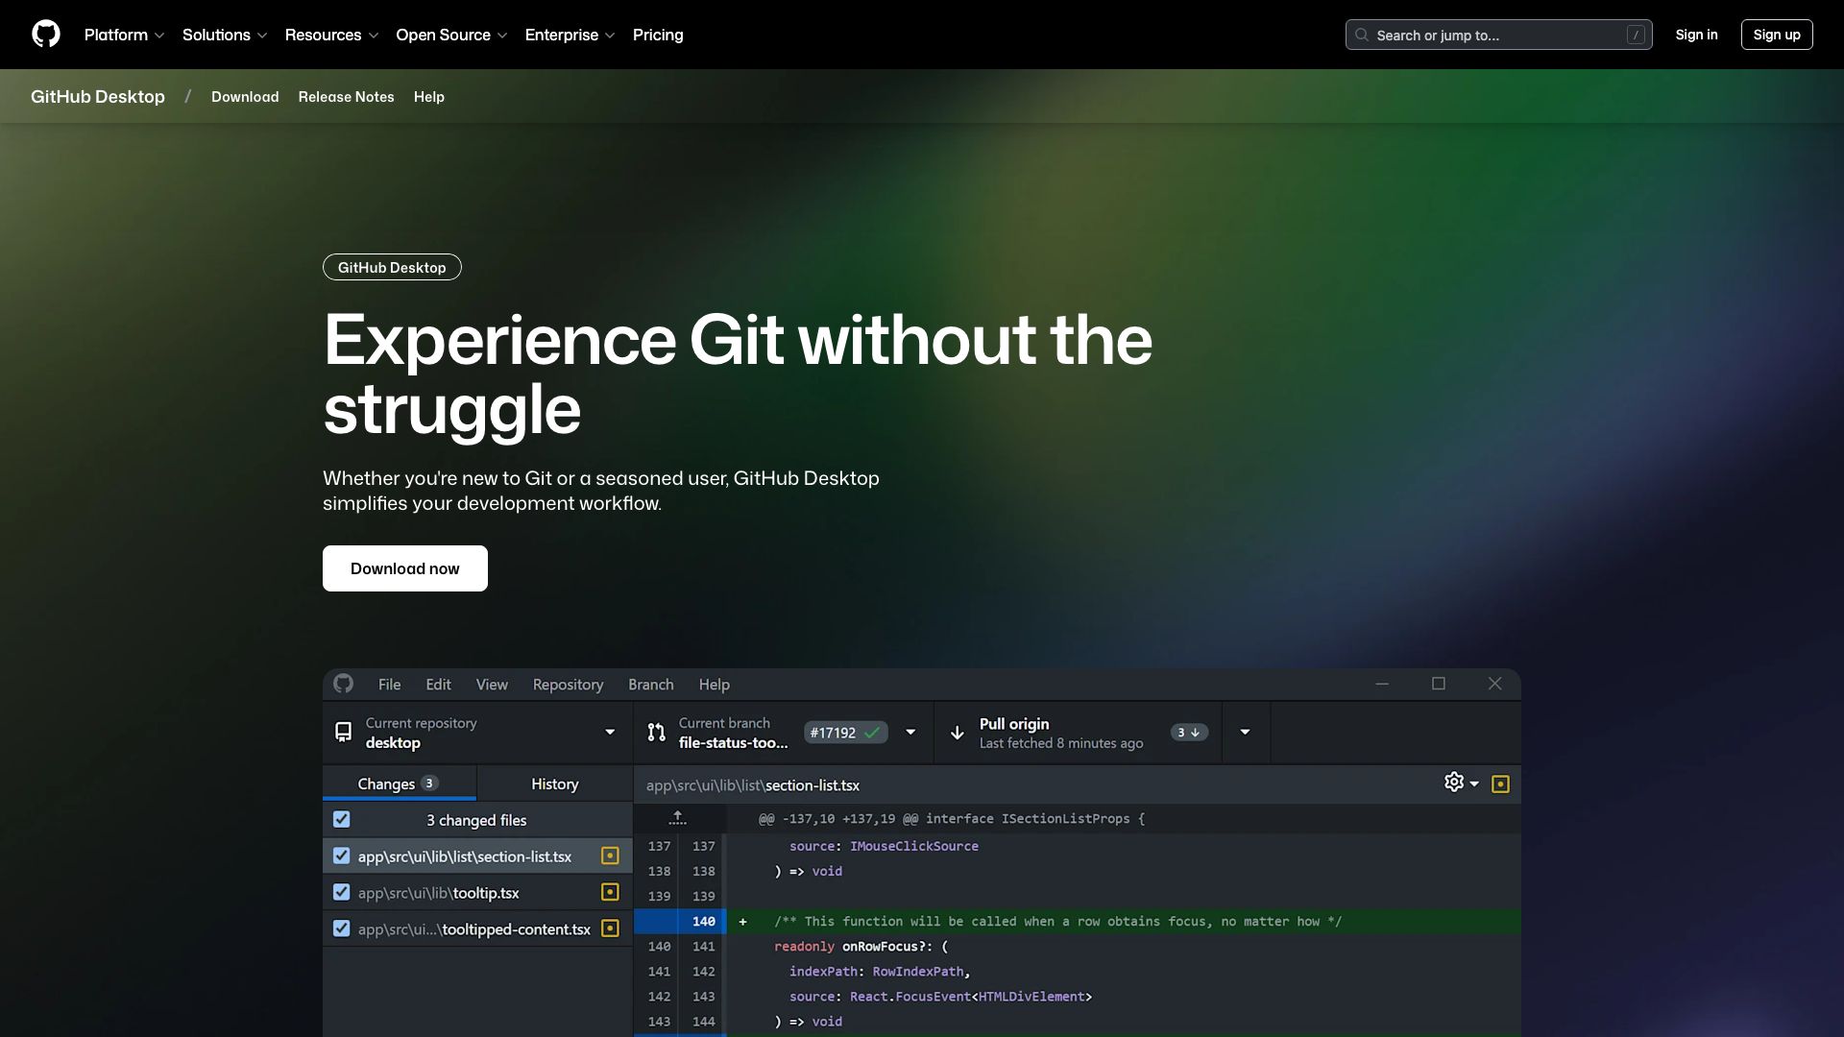1844x1037 pixels.
Task: Click the expand hunk icon above the diff line numbers
Action: (x=678, y=818)
